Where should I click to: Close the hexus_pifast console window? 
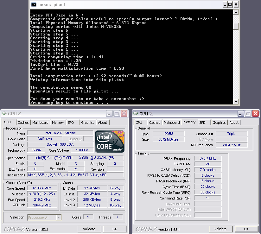click(236, 4)
